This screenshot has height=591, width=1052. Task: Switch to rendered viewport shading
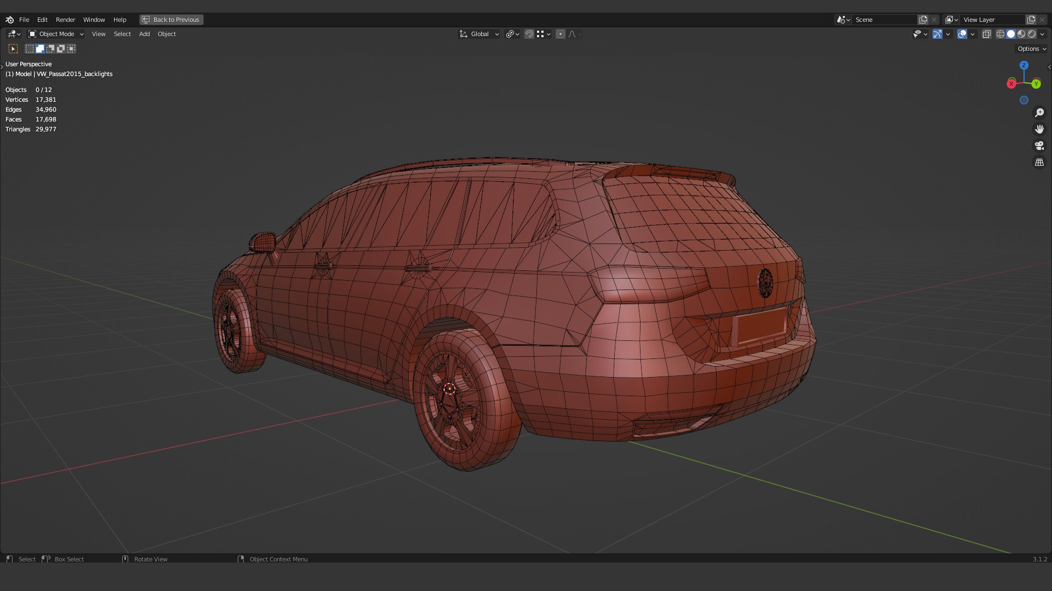coord(1032,34)
